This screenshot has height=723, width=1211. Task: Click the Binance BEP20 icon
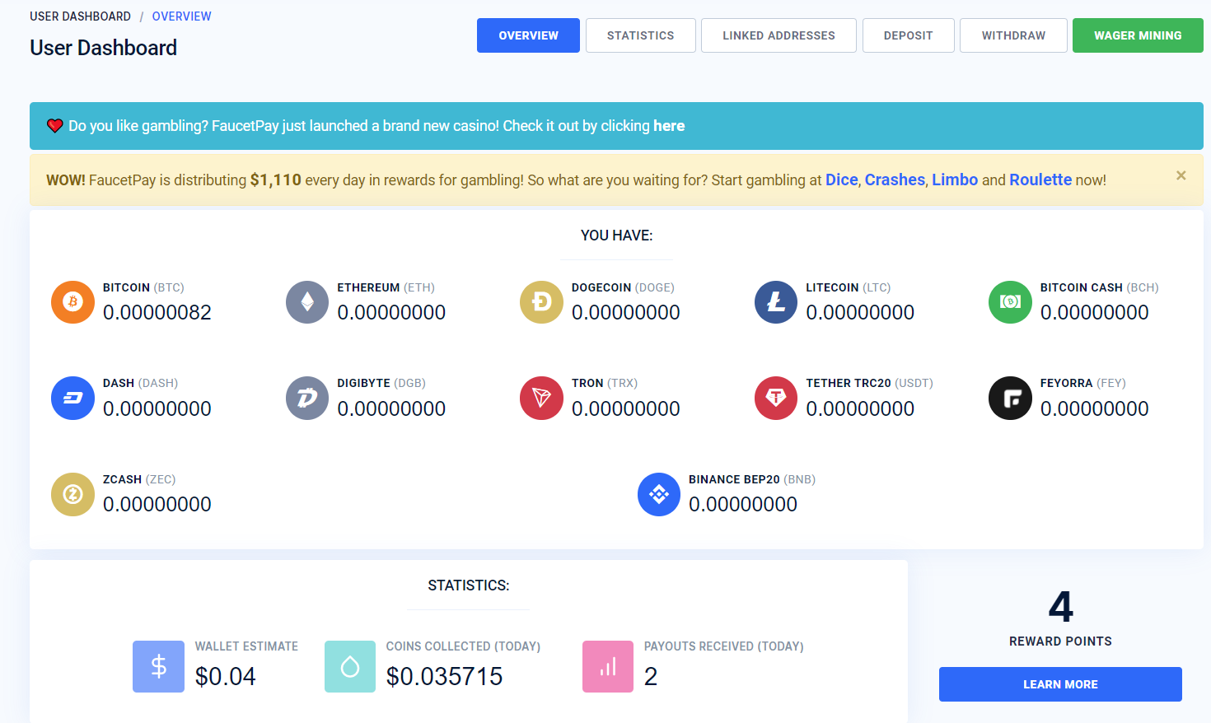659,494
